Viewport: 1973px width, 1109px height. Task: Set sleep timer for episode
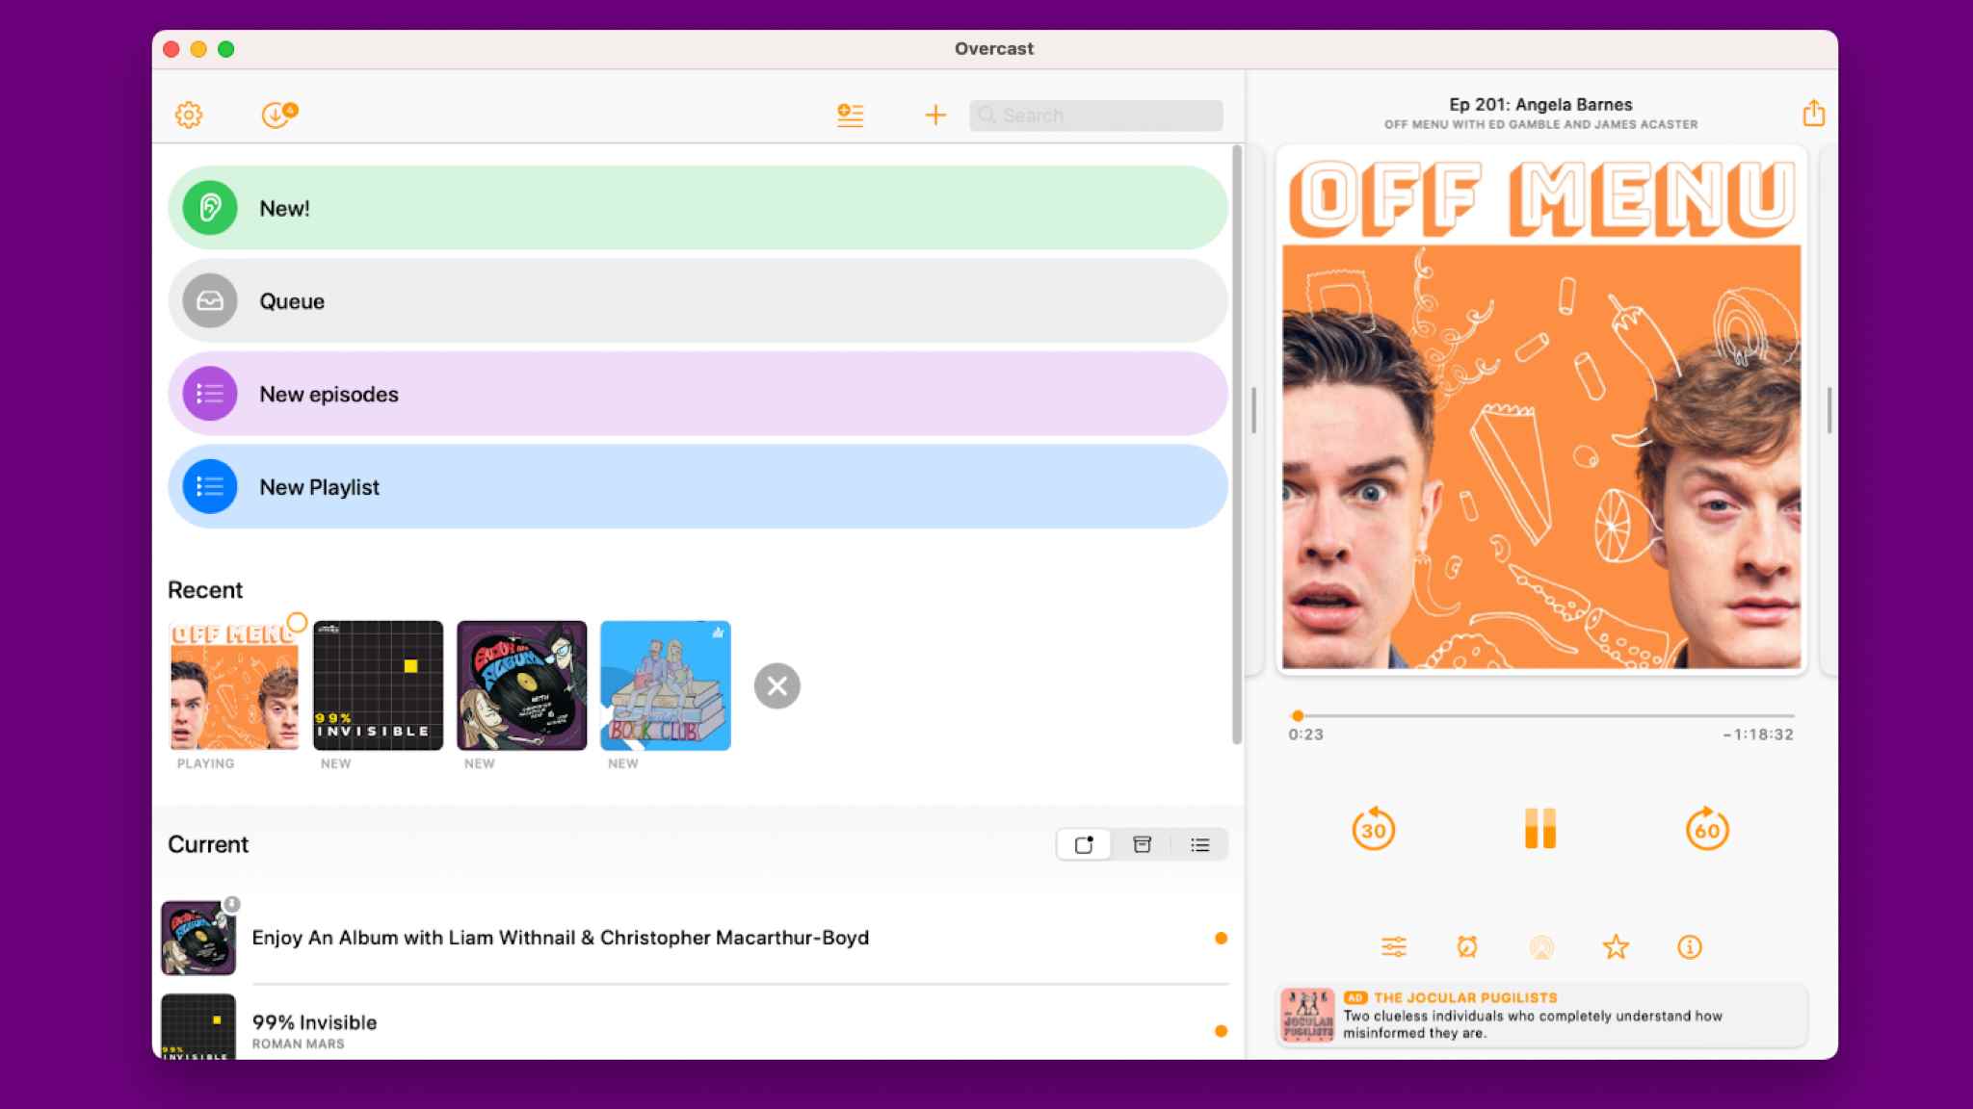coord(1466,946)
